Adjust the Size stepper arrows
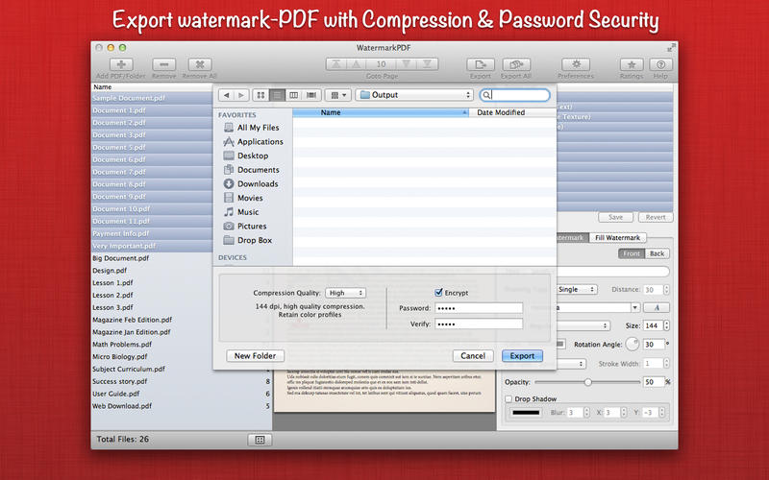The image size is (769, 480). [666, 325]
